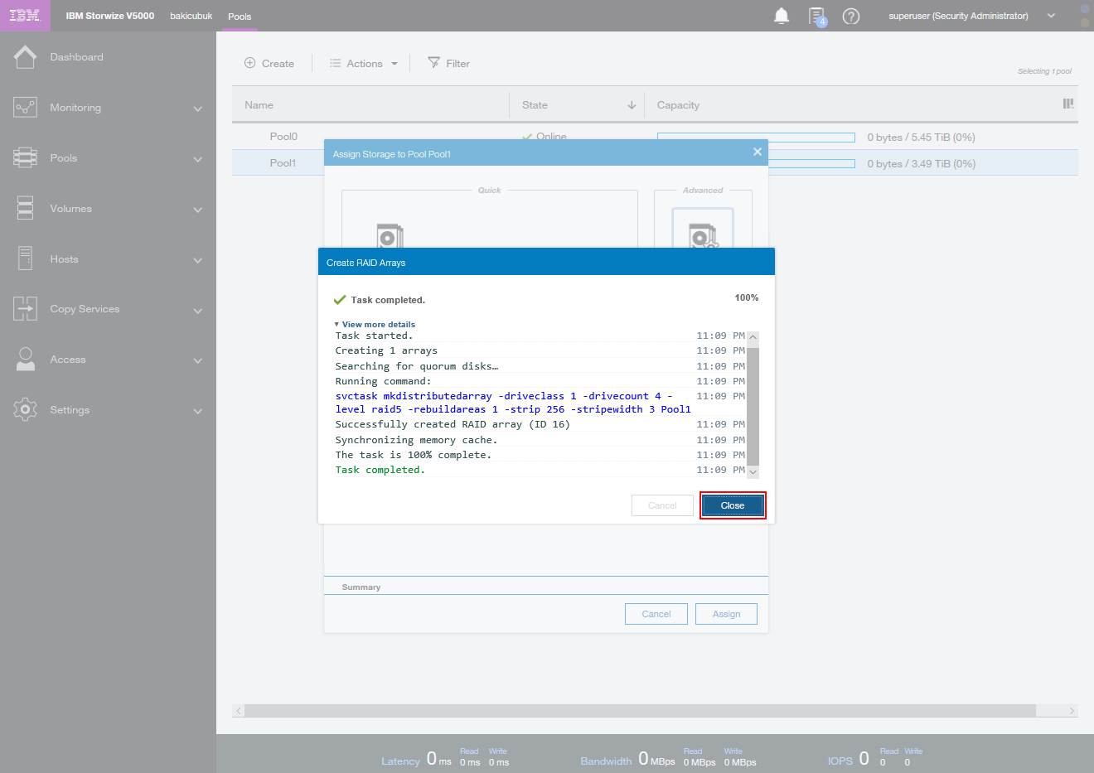
Task: Open the Dashboard menu item
Action: [76, 57]
